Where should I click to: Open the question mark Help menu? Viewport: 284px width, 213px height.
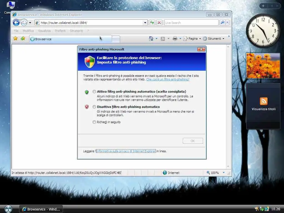pos(88,31)
